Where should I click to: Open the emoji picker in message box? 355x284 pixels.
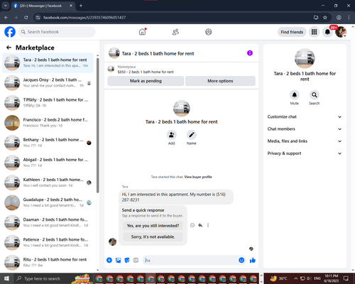(241, 261)
